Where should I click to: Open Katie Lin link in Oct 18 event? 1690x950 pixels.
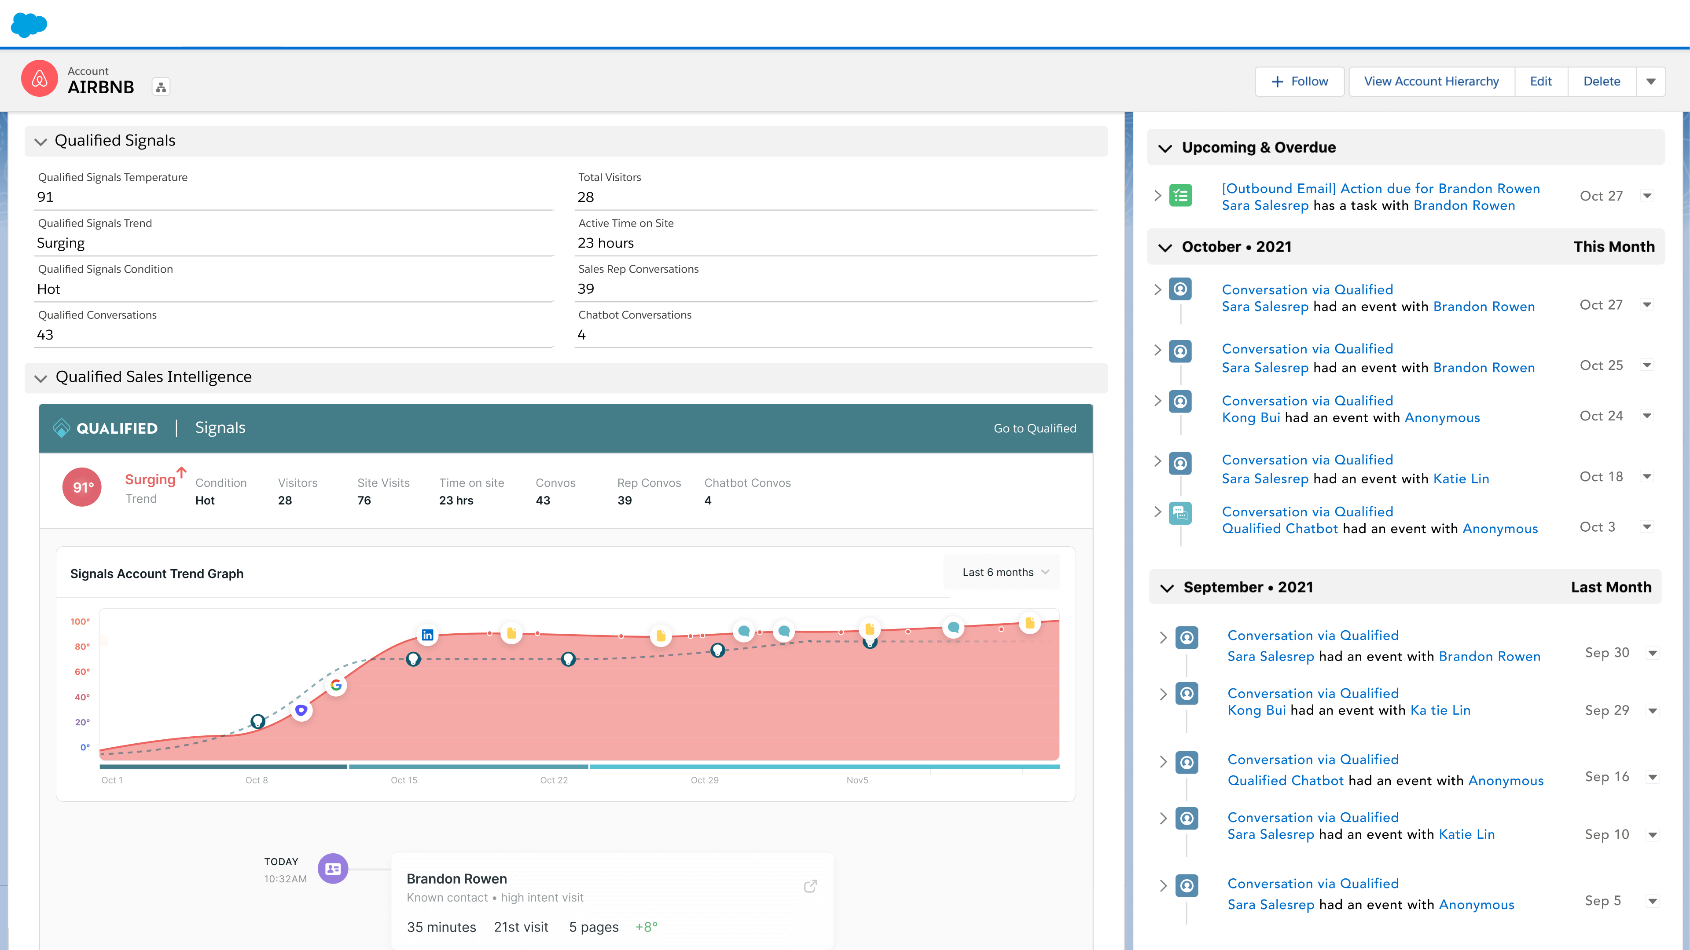(x=1461, y=479)
